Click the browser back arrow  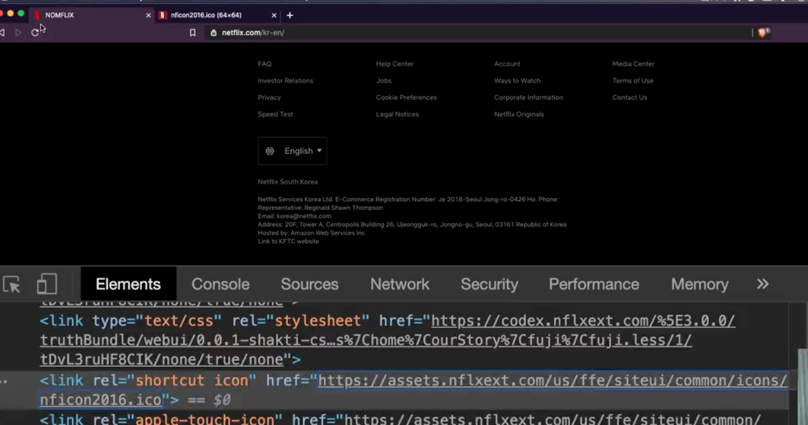[x=3, y=32]
